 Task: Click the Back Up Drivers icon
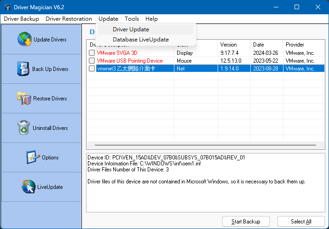[x=23, y=69]
